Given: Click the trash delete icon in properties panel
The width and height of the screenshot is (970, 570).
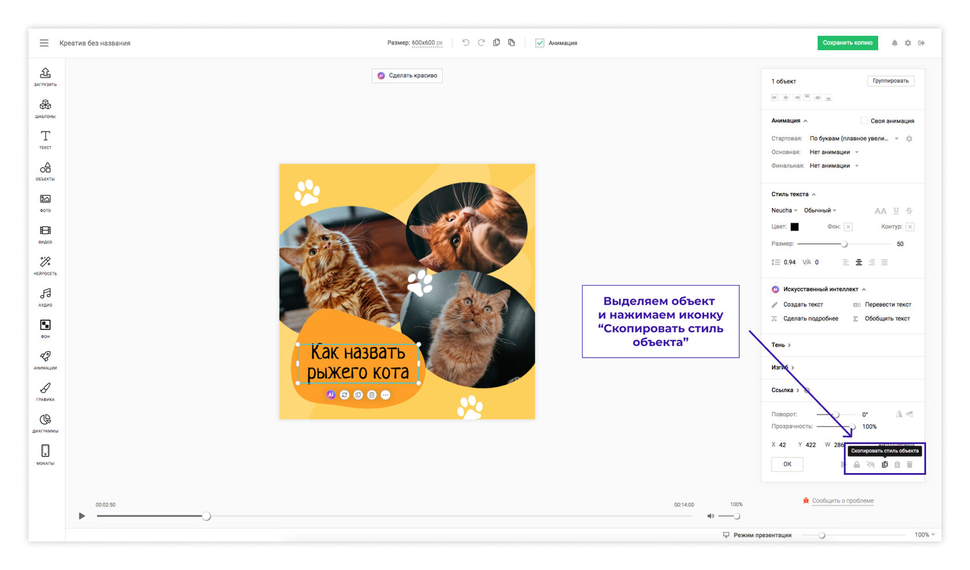Looking at the screenshot, I should click(x=910, y=464).
